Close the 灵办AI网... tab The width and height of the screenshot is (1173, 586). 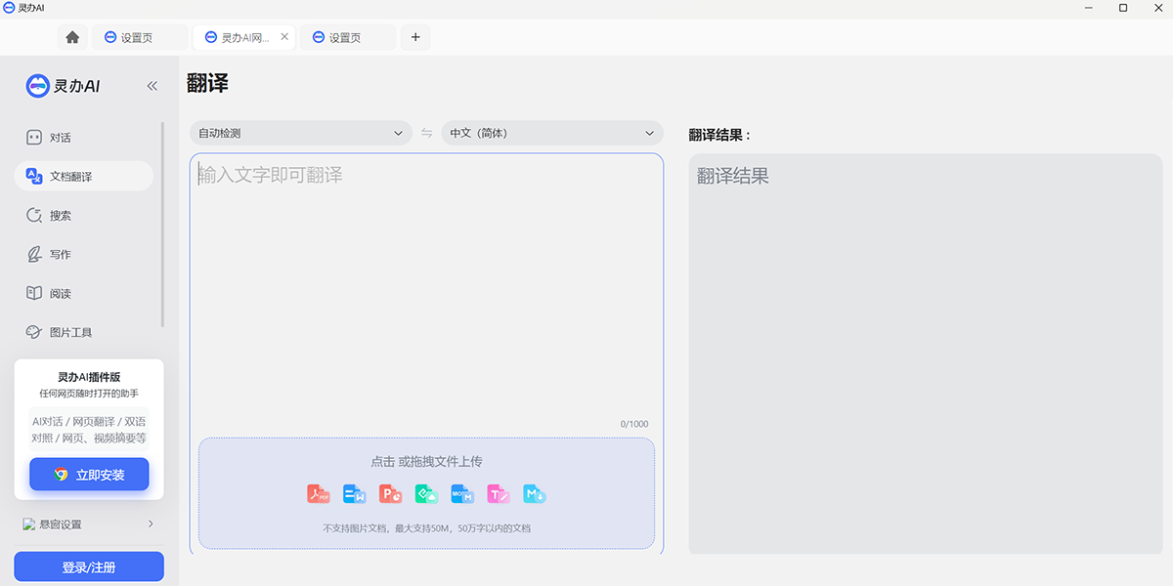pos(284,37)
